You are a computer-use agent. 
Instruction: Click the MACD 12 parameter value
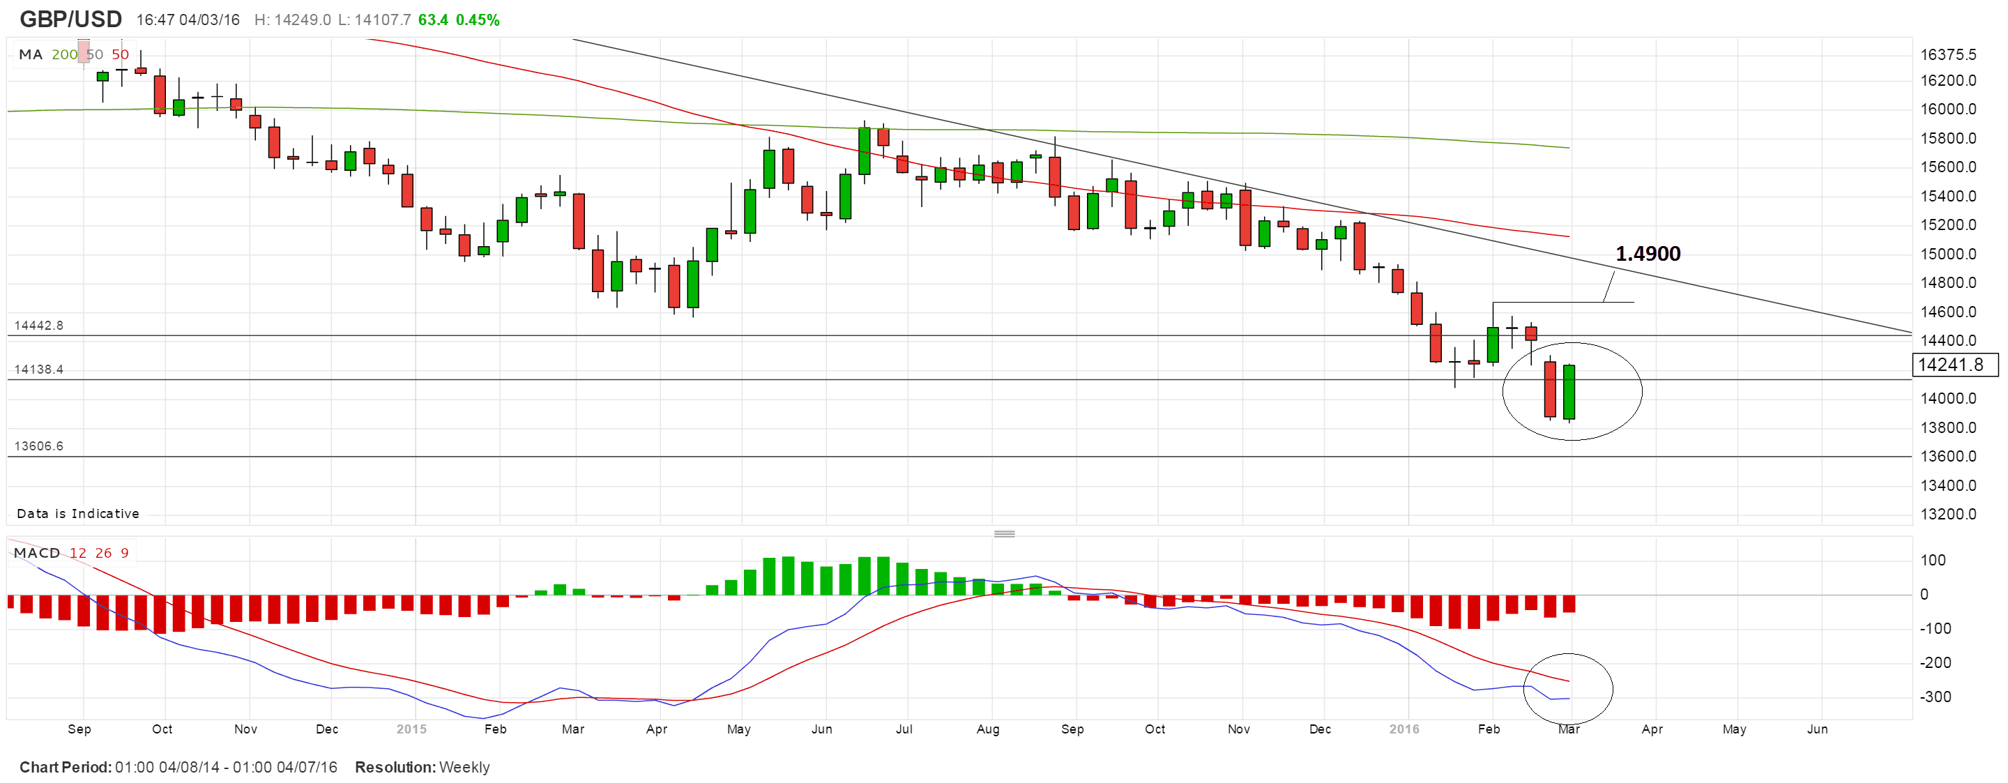(78, 553)
